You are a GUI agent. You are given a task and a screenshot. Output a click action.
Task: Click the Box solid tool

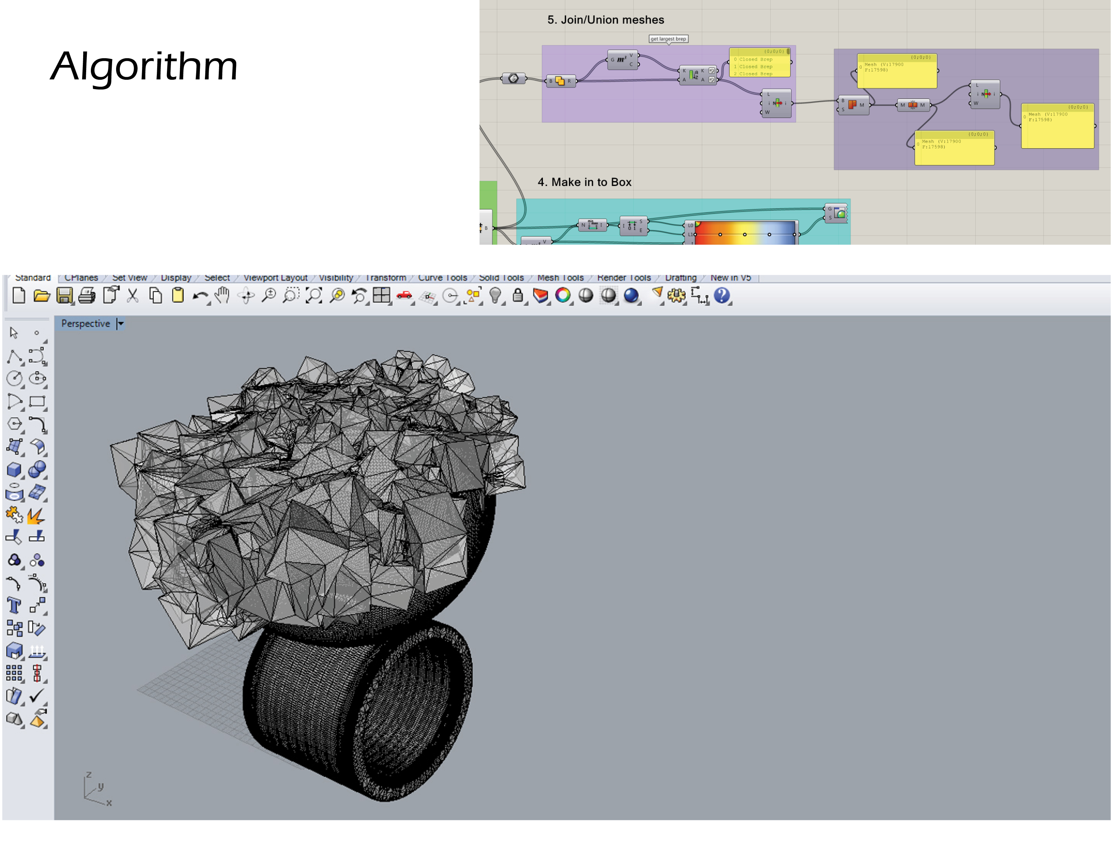pos(14,469)
